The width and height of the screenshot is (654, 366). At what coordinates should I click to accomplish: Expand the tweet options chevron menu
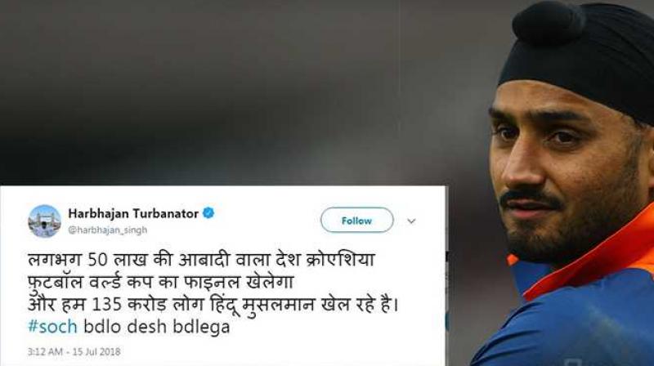(x=411, y=221)
